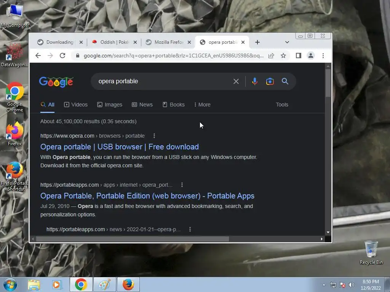Open Chrome three-dot menu
This screenshot has height=292, width=390.
(323, 56)
